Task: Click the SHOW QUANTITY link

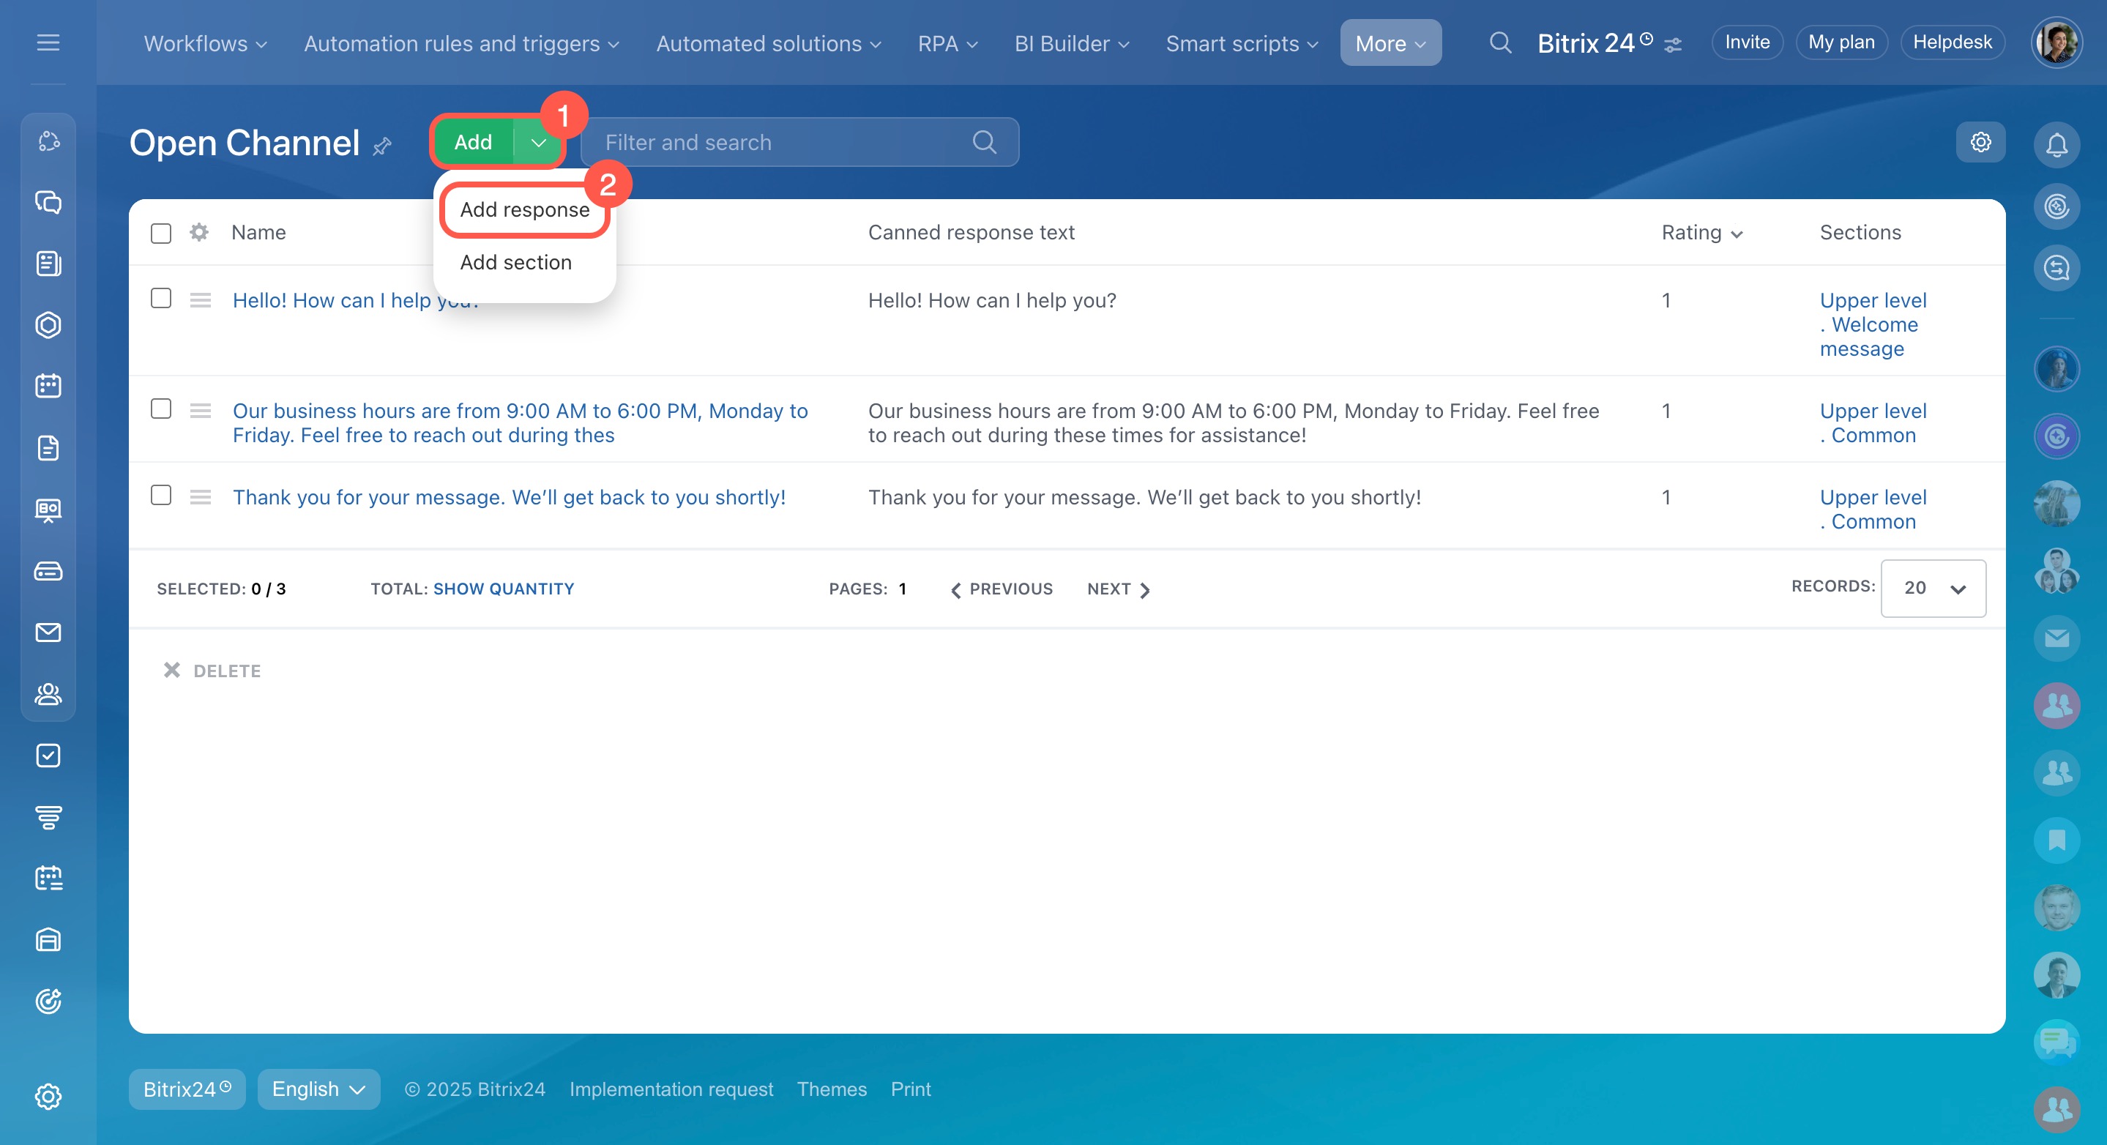Action: [503, 589]
